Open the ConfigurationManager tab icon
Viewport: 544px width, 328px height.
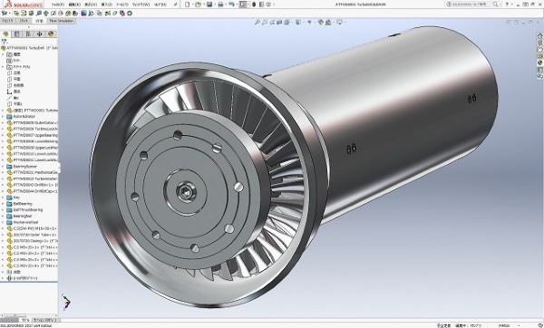28,34
